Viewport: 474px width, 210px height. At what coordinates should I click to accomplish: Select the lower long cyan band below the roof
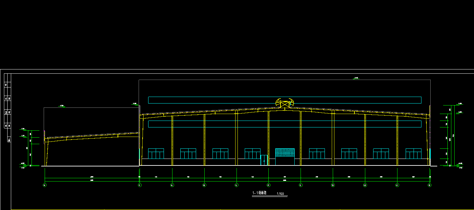pyautogui.click(x=284, y=124)
